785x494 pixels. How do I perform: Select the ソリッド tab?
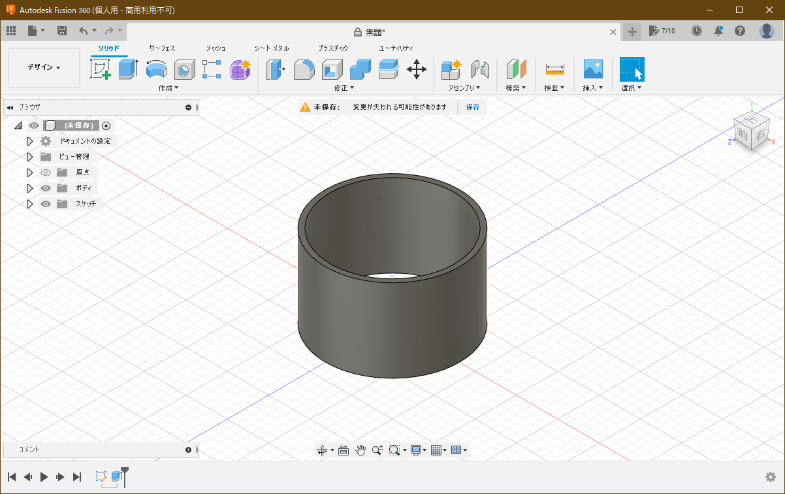click(x=109, y=48)
